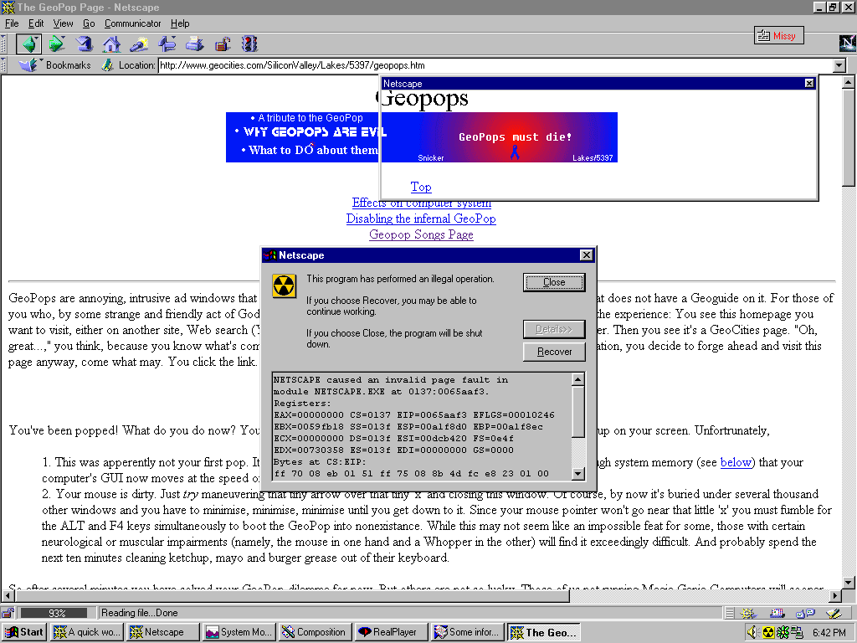Open the View menu
Image resolution: width=857 pixels, height=643 pixels.
(63, 23)
